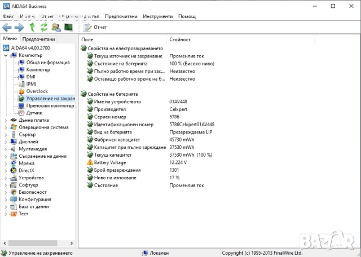Click the Софтуер software icon
Image resolution: width=361 pixels, height=257 pixels.
14,185
